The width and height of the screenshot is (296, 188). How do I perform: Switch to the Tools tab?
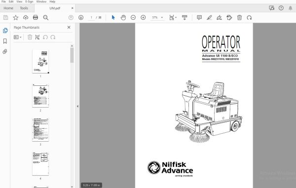coord(24,8)
